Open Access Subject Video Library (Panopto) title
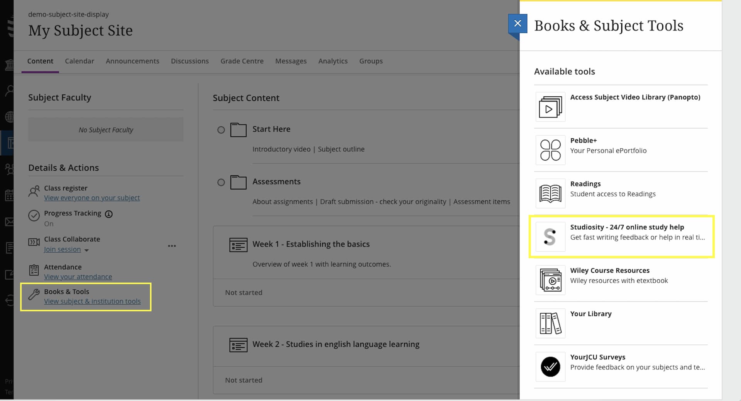Viewport: 741px width, 401px height. click(635, 97)
